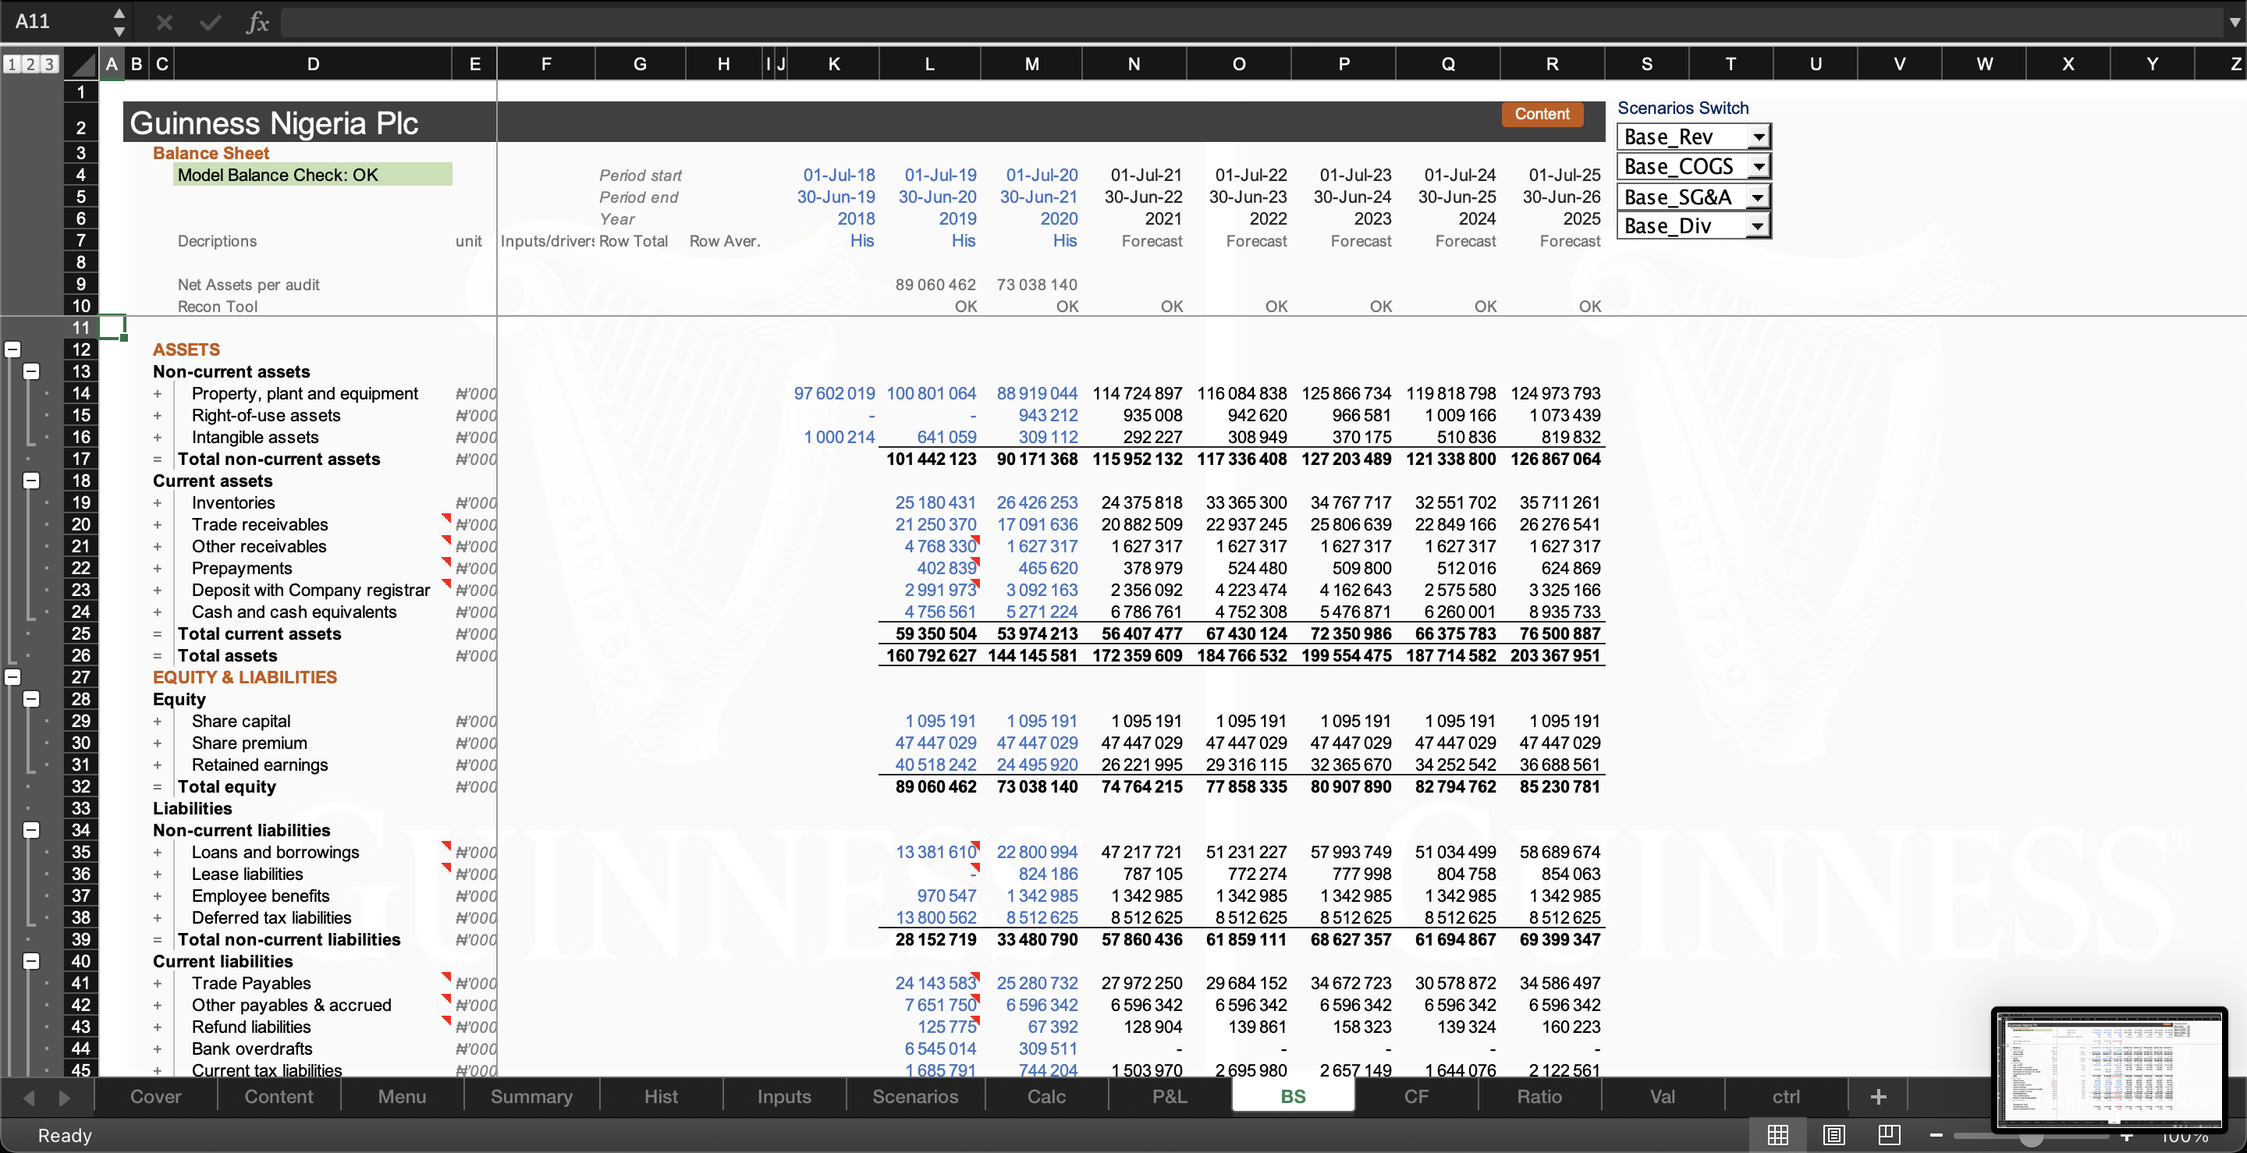Click the orange Content button
Screen dimensions: 2247x1153
click(1542, 114)
